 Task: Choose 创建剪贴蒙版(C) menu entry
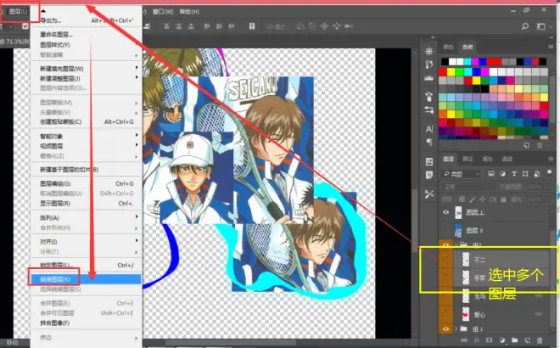(x=86, y=122)
